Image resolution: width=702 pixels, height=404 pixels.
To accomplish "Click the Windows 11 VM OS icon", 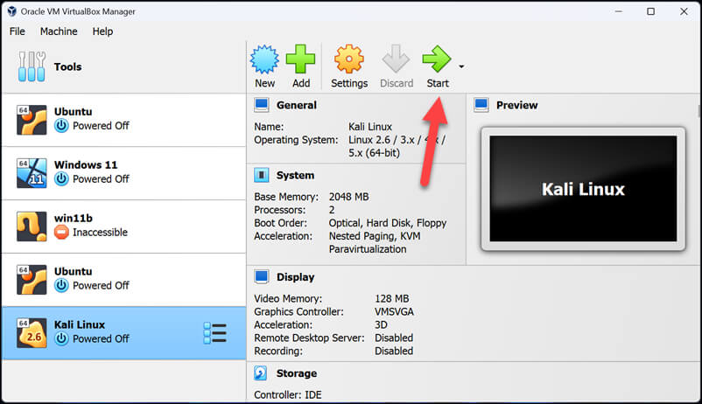I will pos(32,173).
